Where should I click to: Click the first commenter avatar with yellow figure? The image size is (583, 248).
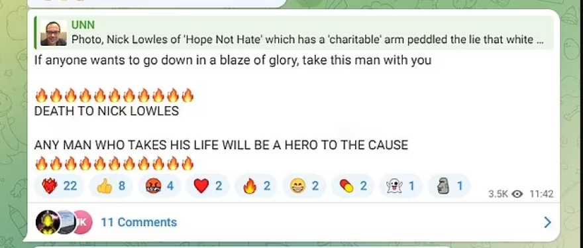[x=48, y=222]
